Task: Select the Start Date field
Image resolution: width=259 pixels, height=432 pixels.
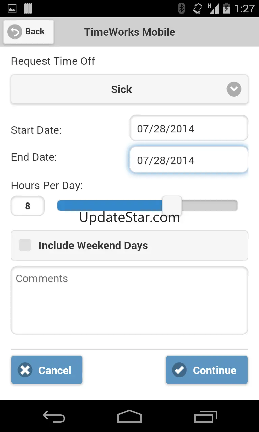Action: pyautogui.click(x=189, y=129)
